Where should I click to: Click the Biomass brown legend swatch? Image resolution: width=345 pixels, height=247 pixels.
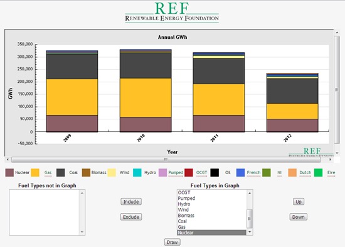[86, 173]
